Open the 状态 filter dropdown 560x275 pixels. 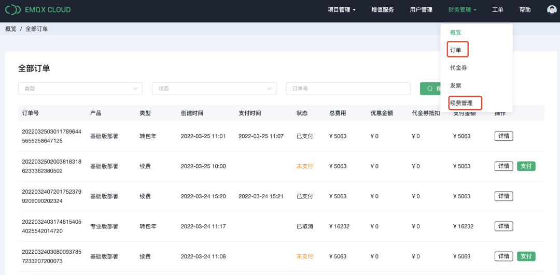point(214,89)
